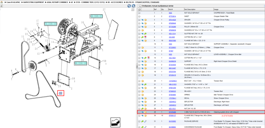265x128 pixels.
Task: Open part number link 1315259C1
Action: [x=173, y=81]
